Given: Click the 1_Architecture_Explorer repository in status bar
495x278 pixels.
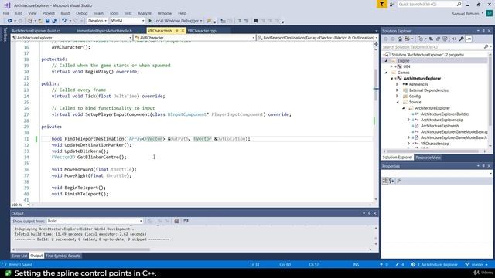Looking at the screenshot, I should tap(435, 265).
